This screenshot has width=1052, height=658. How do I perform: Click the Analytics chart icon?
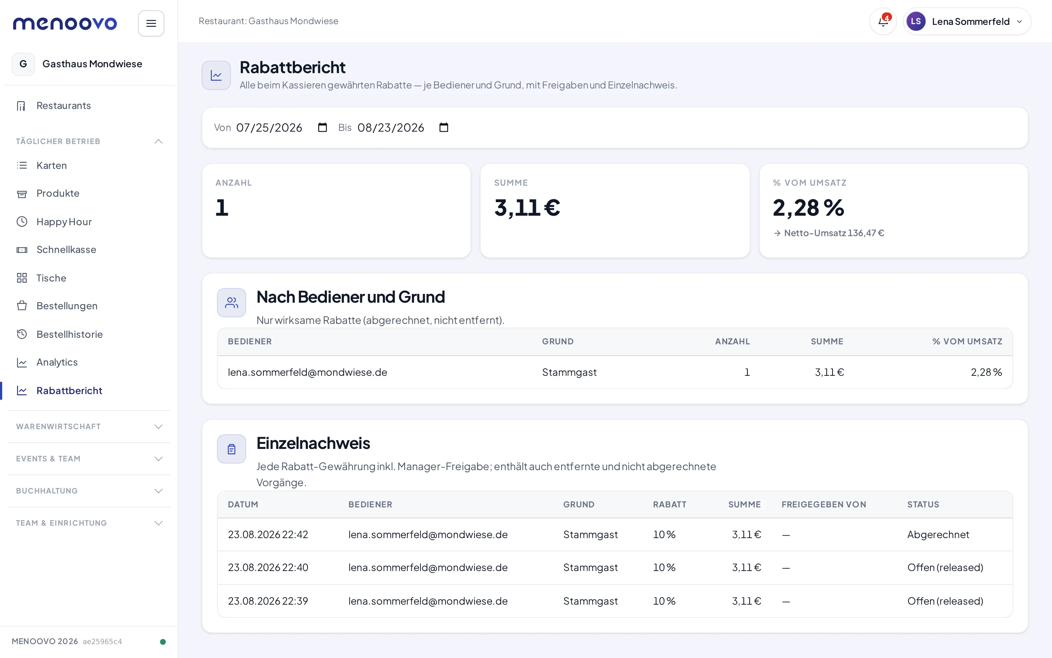click(x=22, y=363)
